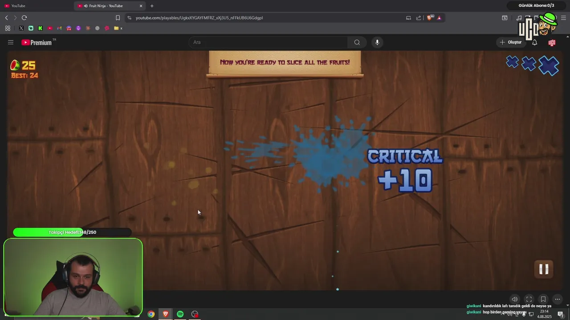Open the Spotify taskbar icon
This screenshot has width=570, height=320.
[x=180, y=314]
